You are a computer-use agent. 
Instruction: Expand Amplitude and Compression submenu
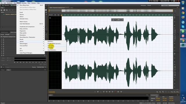[x=31, y=27]
